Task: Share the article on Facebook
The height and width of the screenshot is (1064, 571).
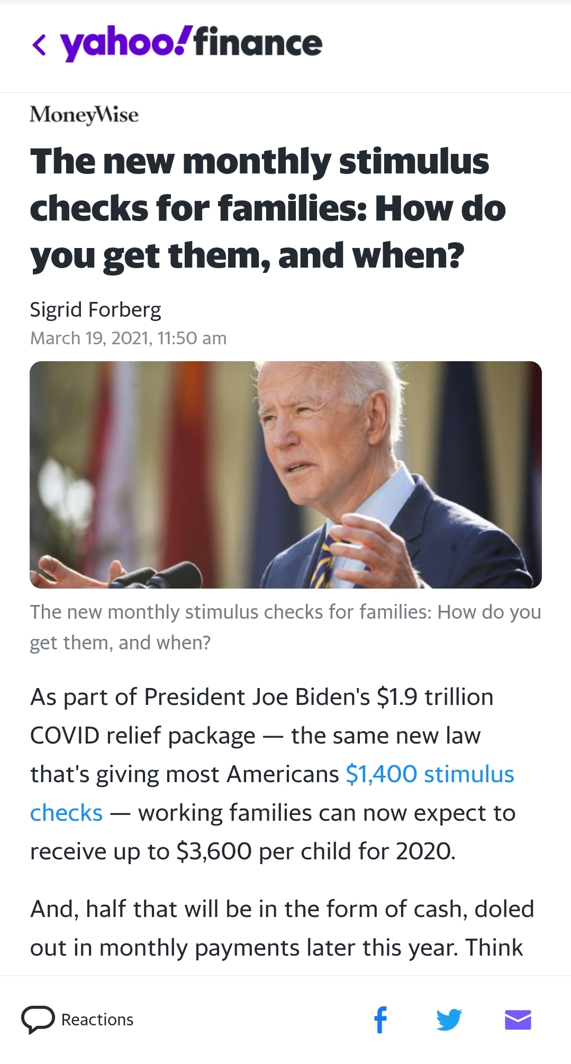Action: (x=380, y=1020)
